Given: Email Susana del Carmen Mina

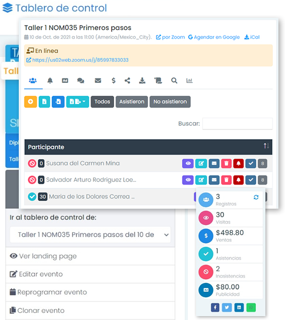Looking at the screenshot, I should pyautogui.click(x=214, y=163).
